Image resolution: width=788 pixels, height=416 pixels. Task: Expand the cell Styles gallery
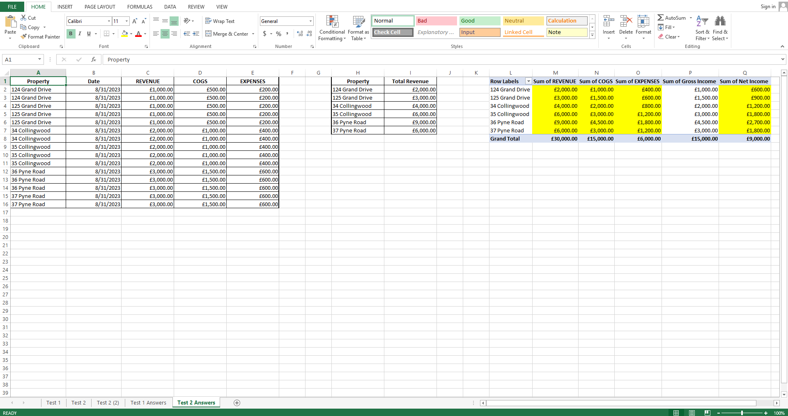point(592,36)
